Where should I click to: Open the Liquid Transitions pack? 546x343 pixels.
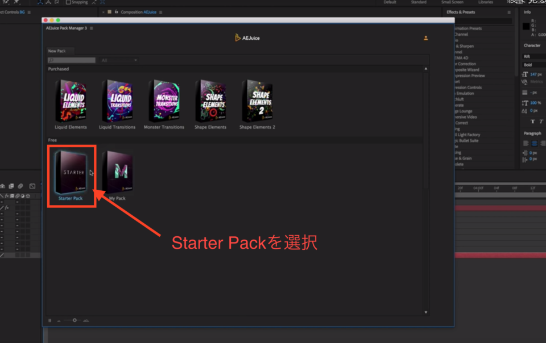117,101
